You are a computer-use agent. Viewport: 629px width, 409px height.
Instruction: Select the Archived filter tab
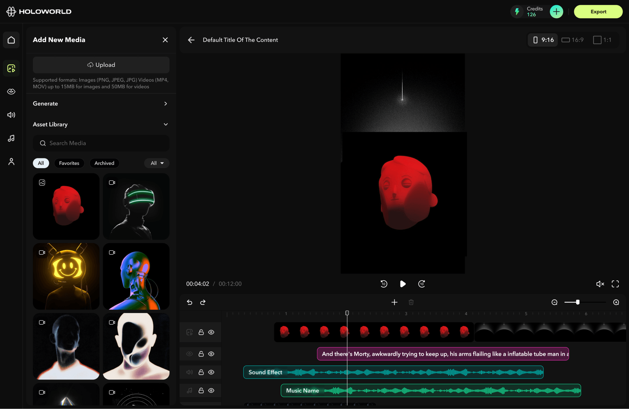point(104,163)
